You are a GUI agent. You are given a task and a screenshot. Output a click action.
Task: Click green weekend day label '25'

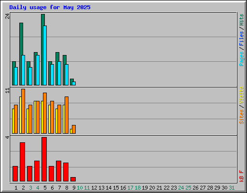(188, 188)
